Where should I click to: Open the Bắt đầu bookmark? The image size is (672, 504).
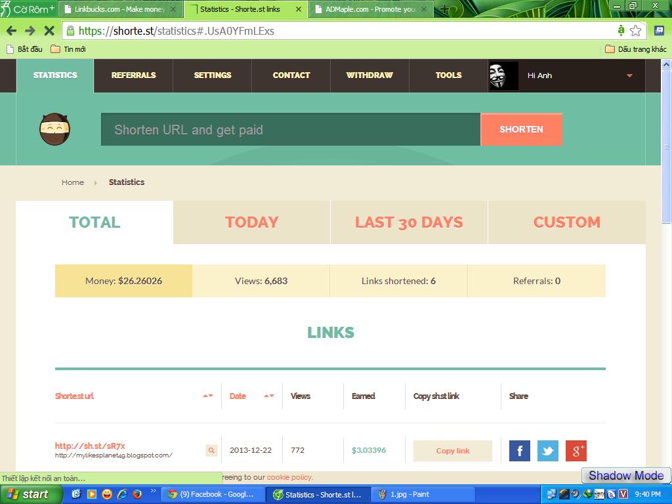pyautogui.click(x=25, y=49)
